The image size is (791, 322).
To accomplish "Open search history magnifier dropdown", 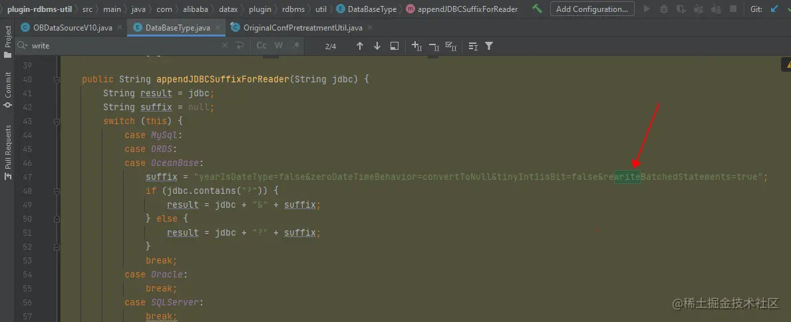I will [22, 46].
